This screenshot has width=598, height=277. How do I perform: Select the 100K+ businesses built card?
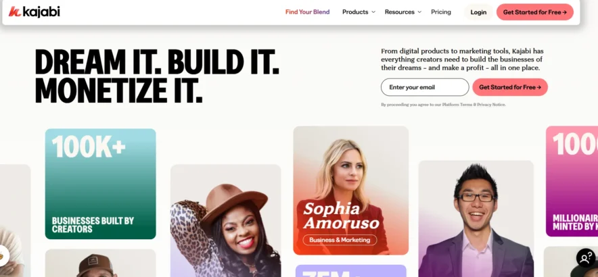(x=100, y=184)
